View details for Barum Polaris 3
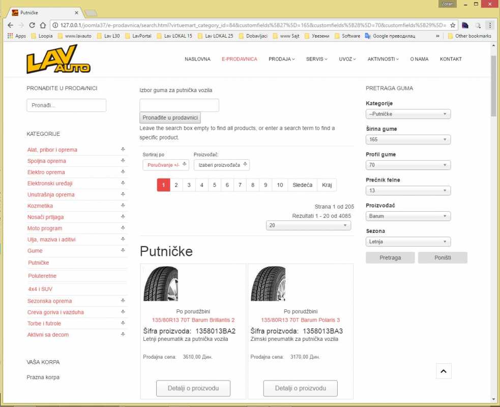 301,388
